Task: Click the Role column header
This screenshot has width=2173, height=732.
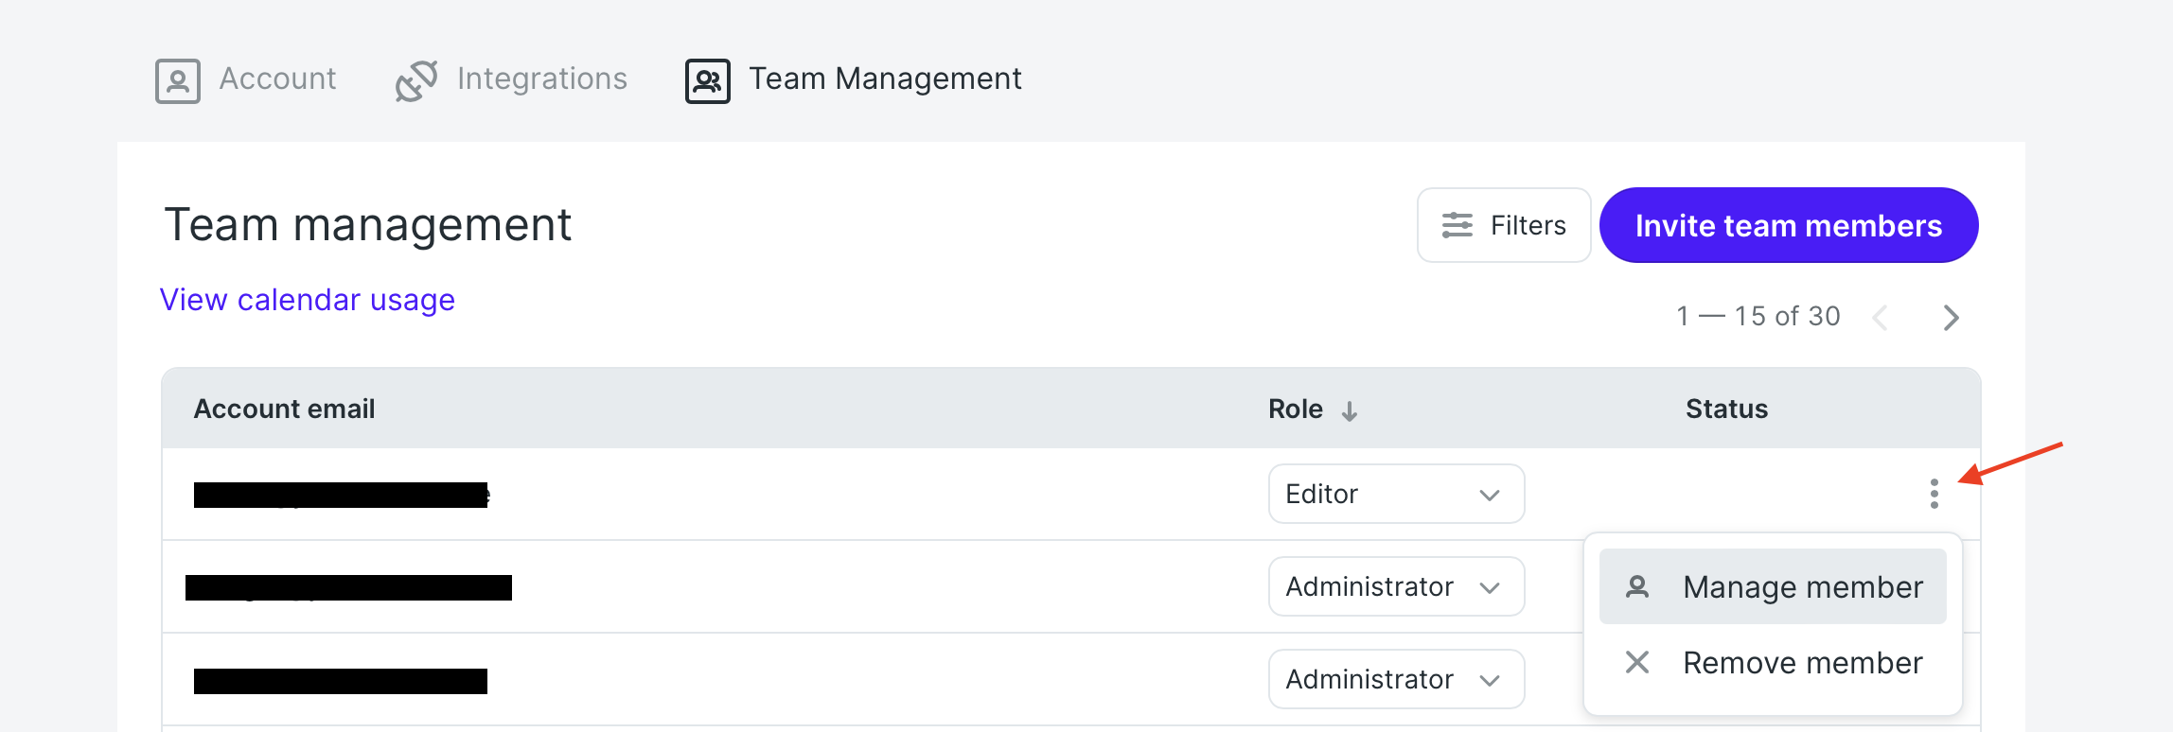Action: coord(1296,409)
